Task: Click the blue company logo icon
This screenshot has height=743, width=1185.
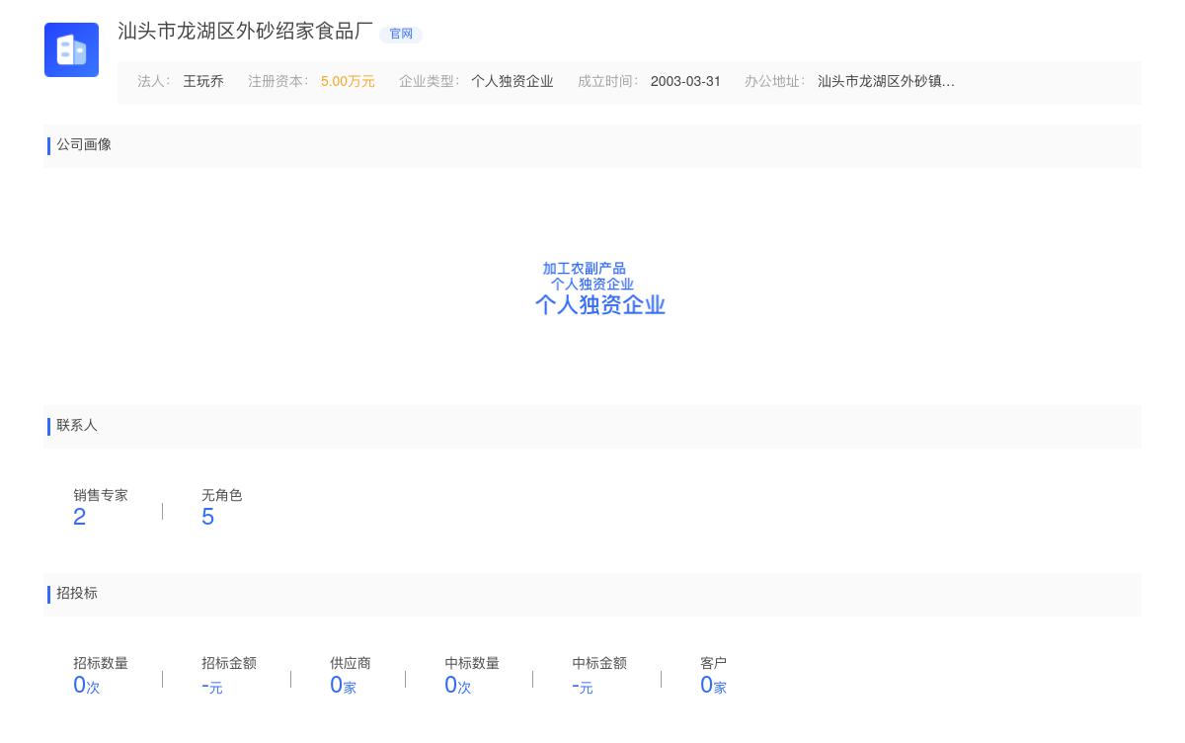Action: (x=71, y=49)
